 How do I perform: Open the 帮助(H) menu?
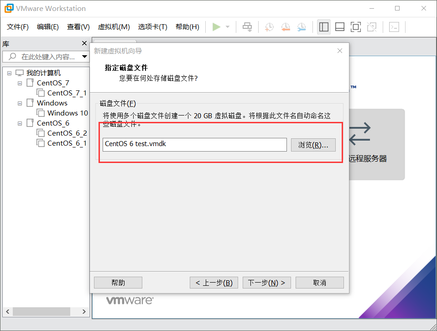click(187, 27)
